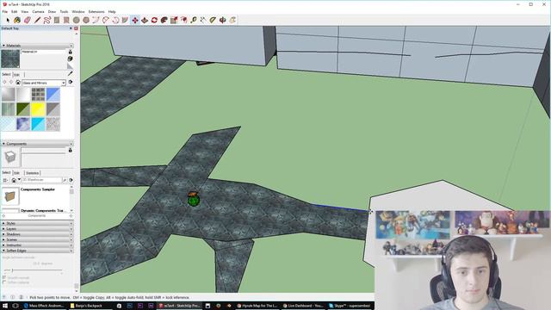Select the arrow Select tool in toolbar
The height and width of the screenshot is (310, 551).
pos(8,21)
